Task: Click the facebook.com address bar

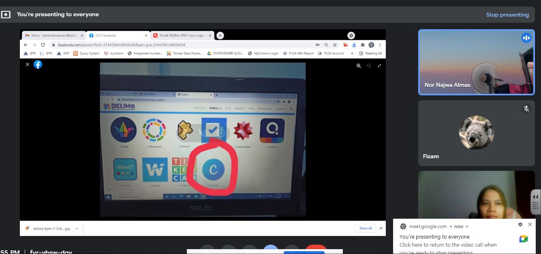Action: point(182,45)
